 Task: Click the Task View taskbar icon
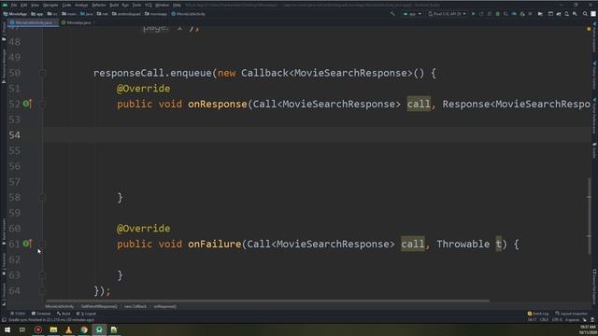[x=22, y=329]
